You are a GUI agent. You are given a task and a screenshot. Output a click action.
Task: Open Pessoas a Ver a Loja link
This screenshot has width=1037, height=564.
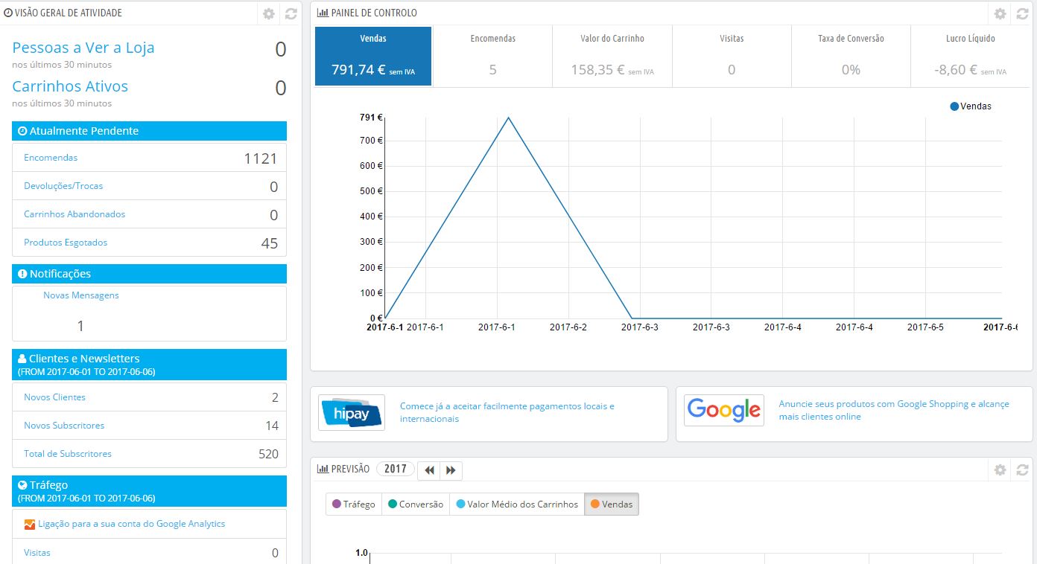[x=83, y=48]
